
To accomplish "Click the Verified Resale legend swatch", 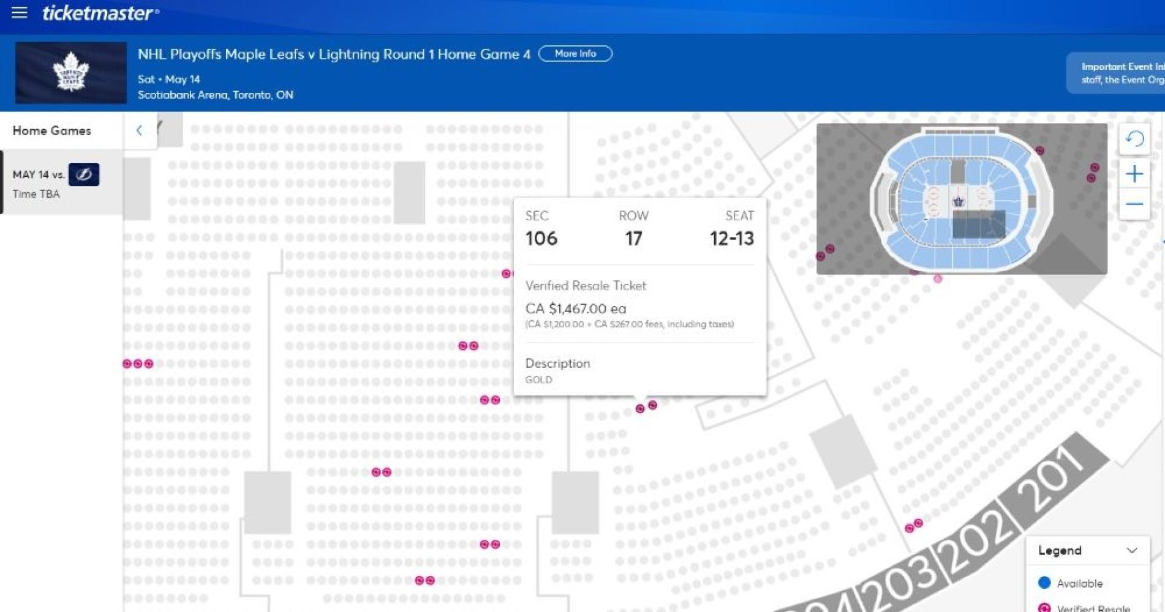I will pos(1044,607).
